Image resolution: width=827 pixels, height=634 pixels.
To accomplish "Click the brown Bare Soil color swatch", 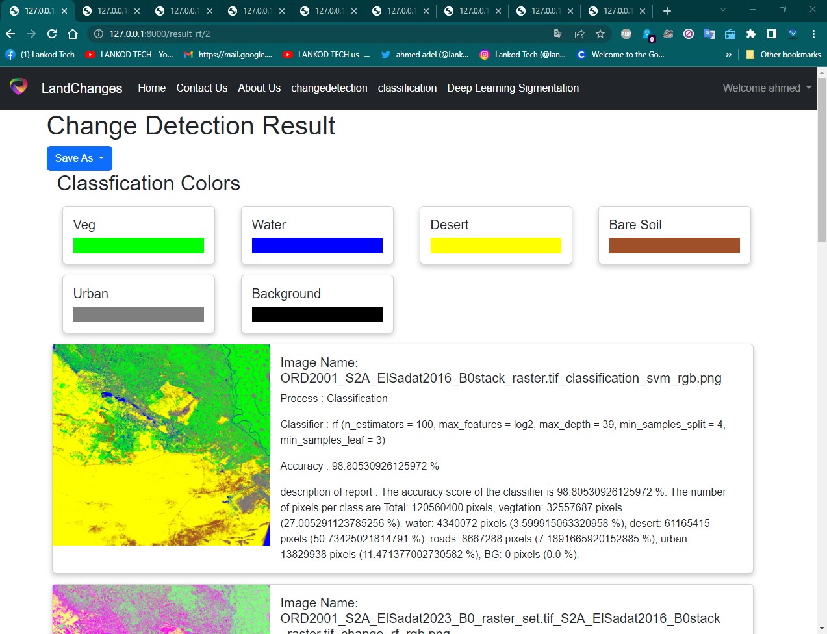I will (x=674, y=246).
